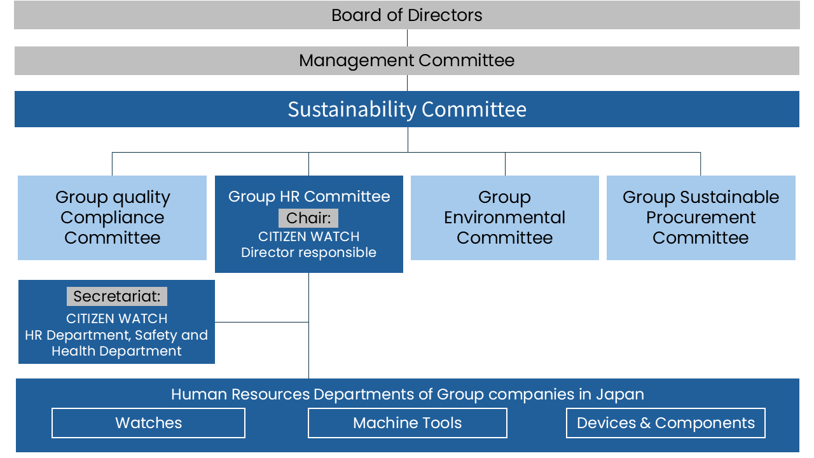814x458 pixels.
Task: Click the CITIZEN WATCH text under Secretariat
Action: [x=117, y=319]
